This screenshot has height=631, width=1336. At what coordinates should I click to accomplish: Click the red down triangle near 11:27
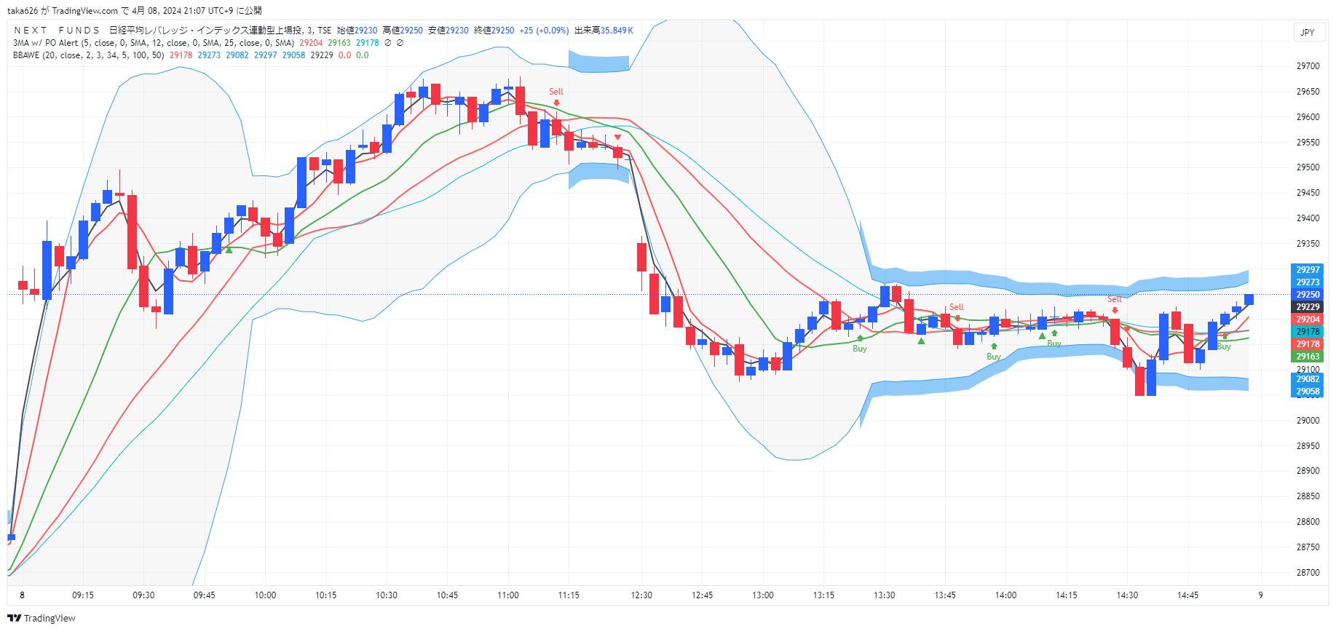[x=617, y=138]
